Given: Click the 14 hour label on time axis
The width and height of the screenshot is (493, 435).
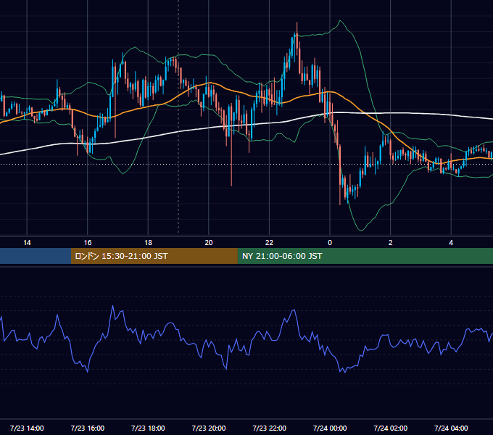Looking at the screenshot, I should click(x=27, y=243).
